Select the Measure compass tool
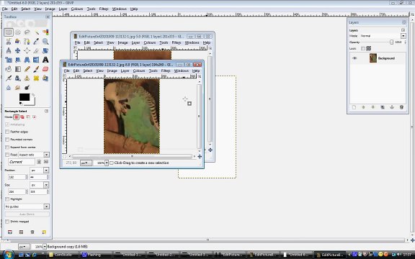The width and height of the screenshot is (415, 259). click(9, 51)
